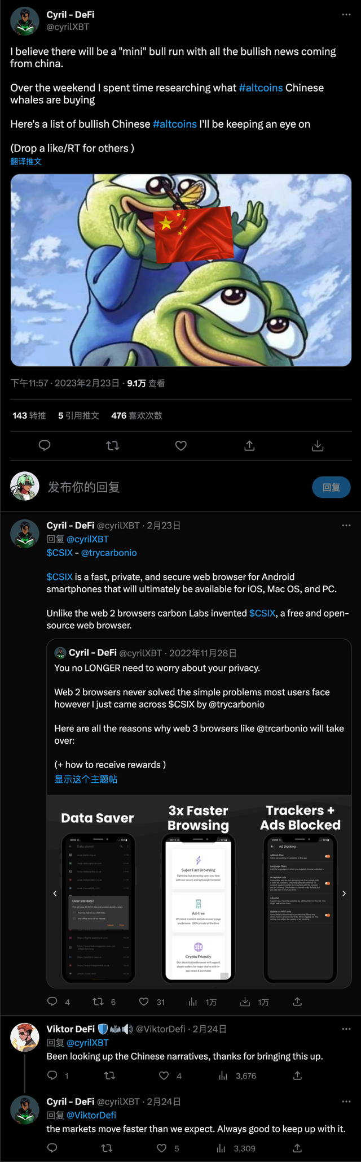Open the 476 likes list
This screenshot has height=1162, width=361.
(137, 415)
